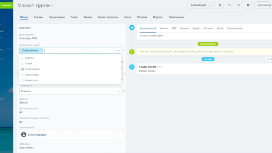Image resolution: width=272 pixels, height=153 pixels.
Task: Click green info icon beside planned notice
Action: pyautogui.click(x=132, y=52)
